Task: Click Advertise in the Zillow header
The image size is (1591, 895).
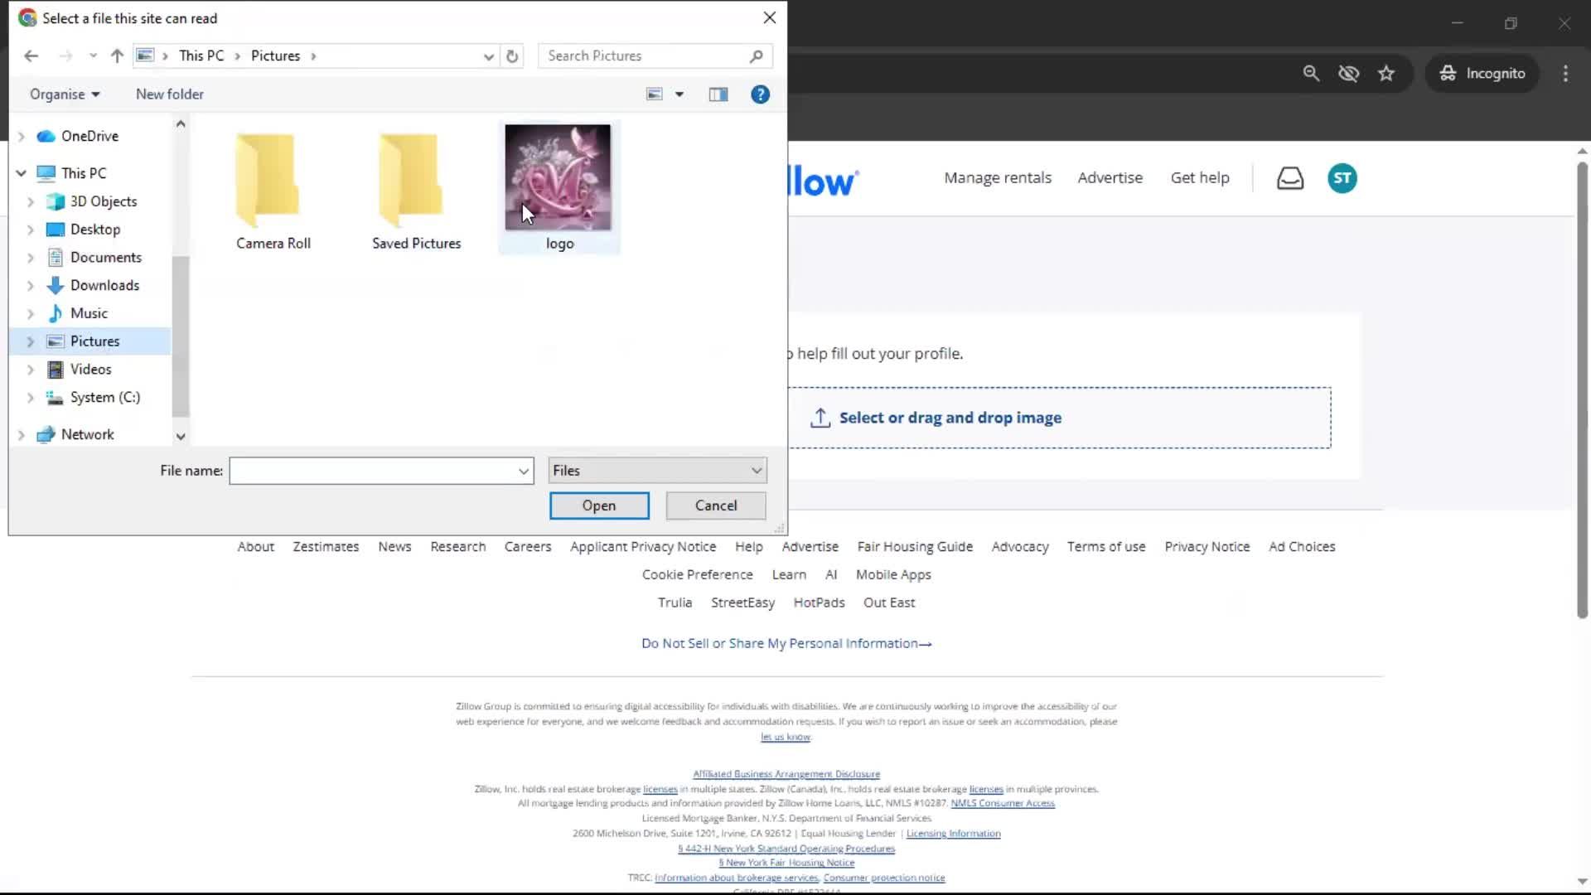Action: (1110, 177)
